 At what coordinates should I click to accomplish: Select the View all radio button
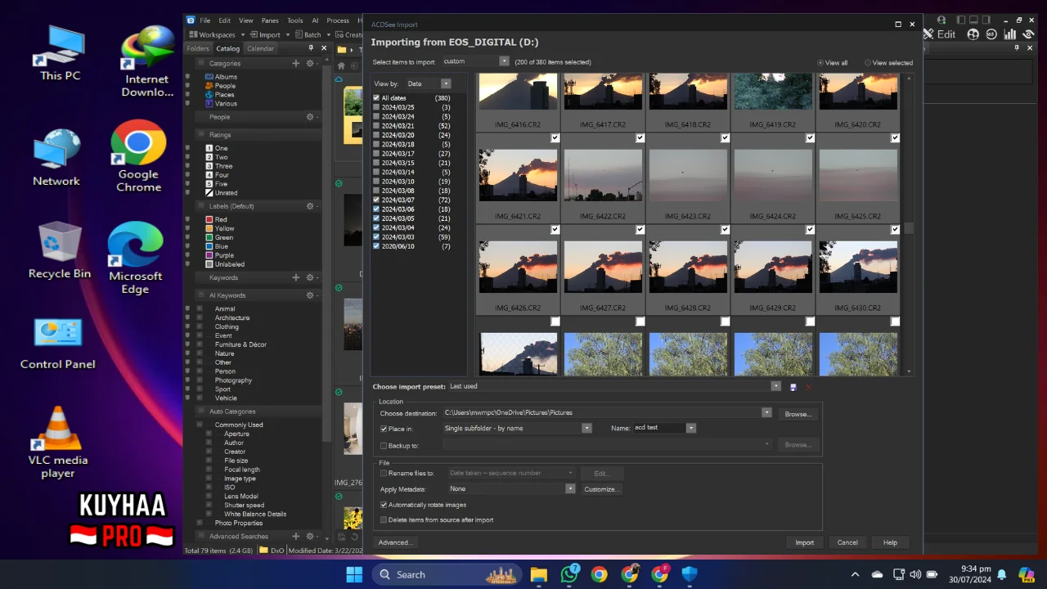820,63
